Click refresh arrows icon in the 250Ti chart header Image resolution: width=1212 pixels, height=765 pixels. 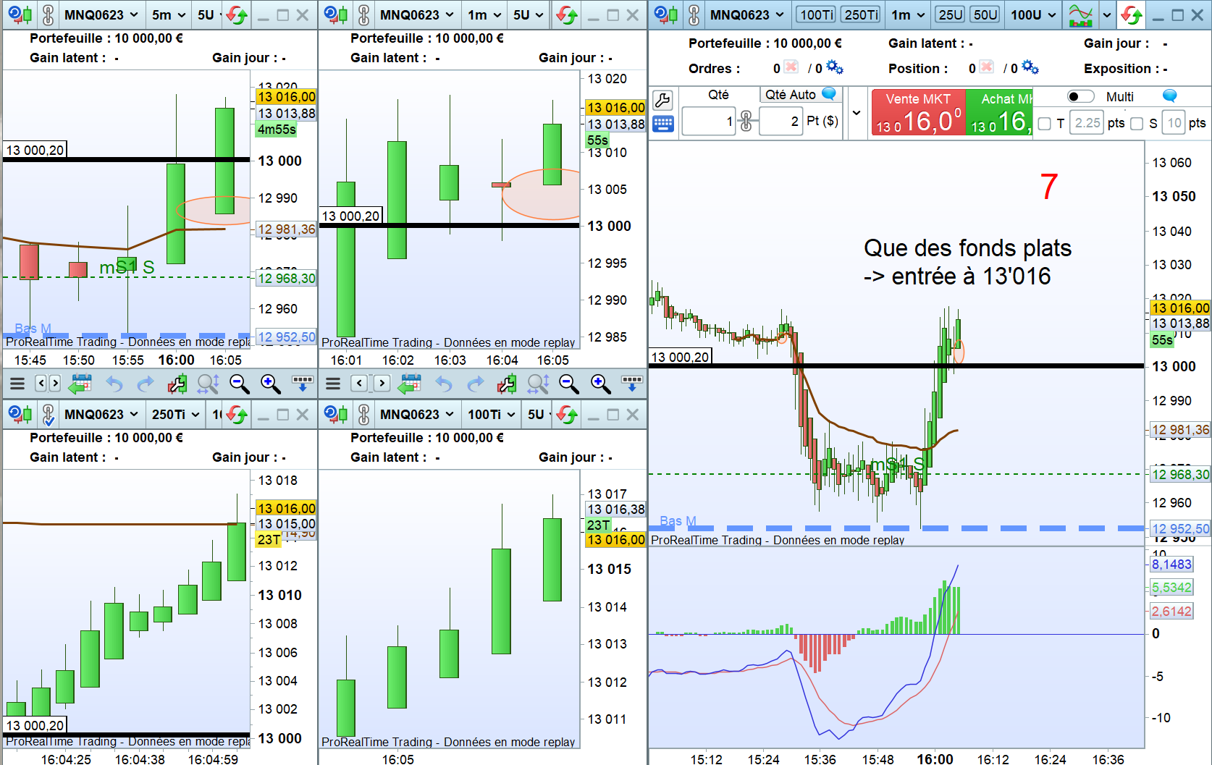pos(237,415)
